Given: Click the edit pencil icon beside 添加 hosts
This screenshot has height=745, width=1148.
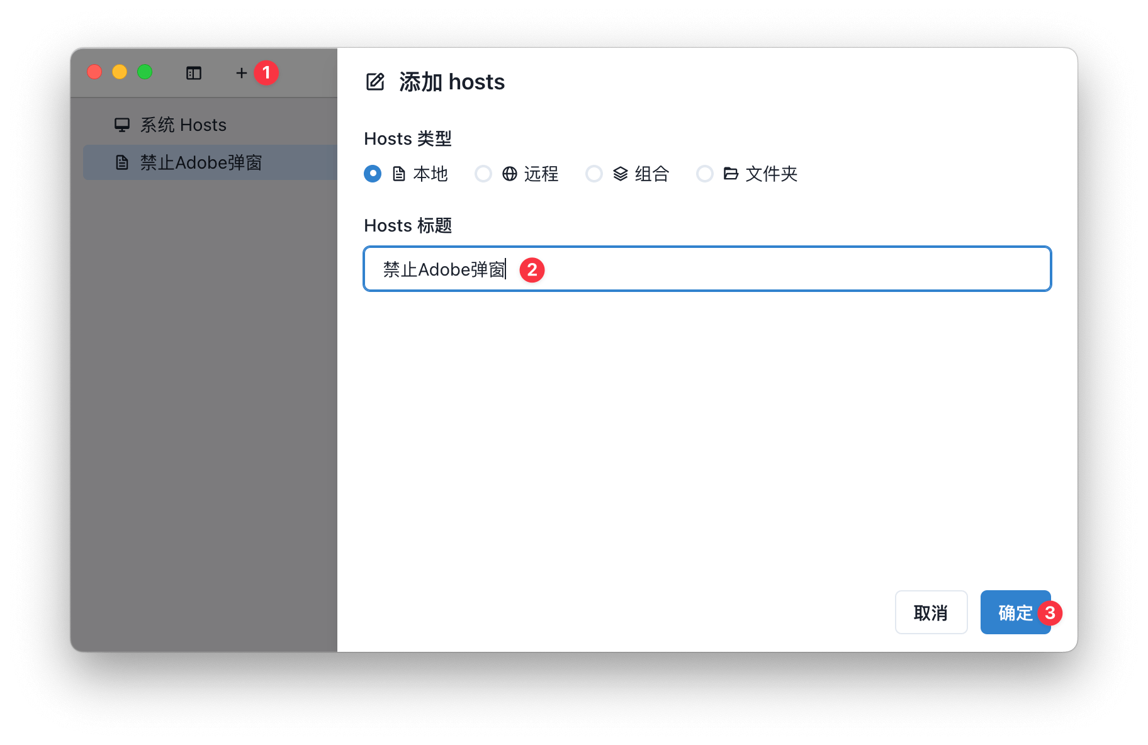Looking at the screenshot, I should coord(374,81).
